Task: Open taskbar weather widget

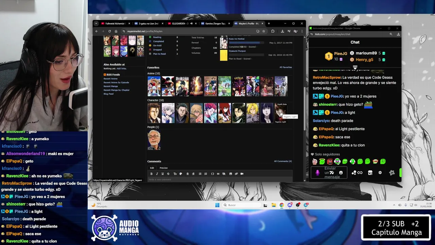Action: (99, 205)
